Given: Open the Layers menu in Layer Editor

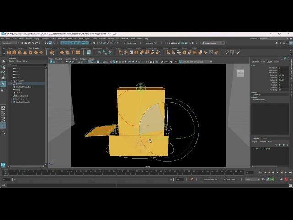Looking at the screenshot, I should [x=255, y=142].
